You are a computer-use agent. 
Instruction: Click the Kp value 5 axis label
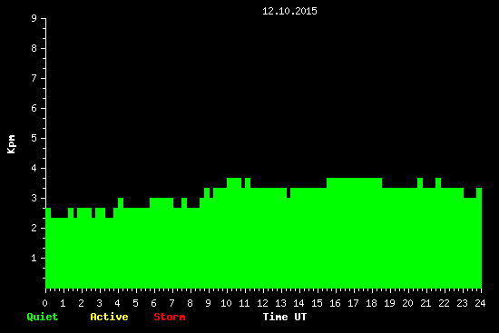34,138
